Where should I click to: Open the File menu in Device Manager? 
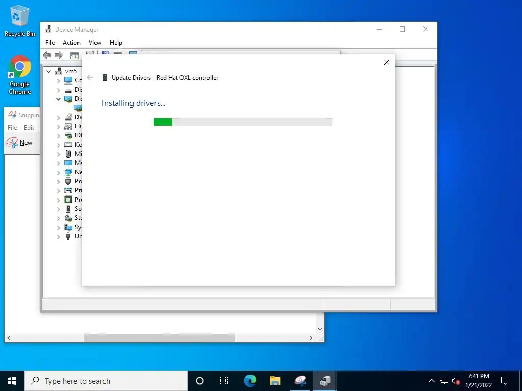[50, 43]
